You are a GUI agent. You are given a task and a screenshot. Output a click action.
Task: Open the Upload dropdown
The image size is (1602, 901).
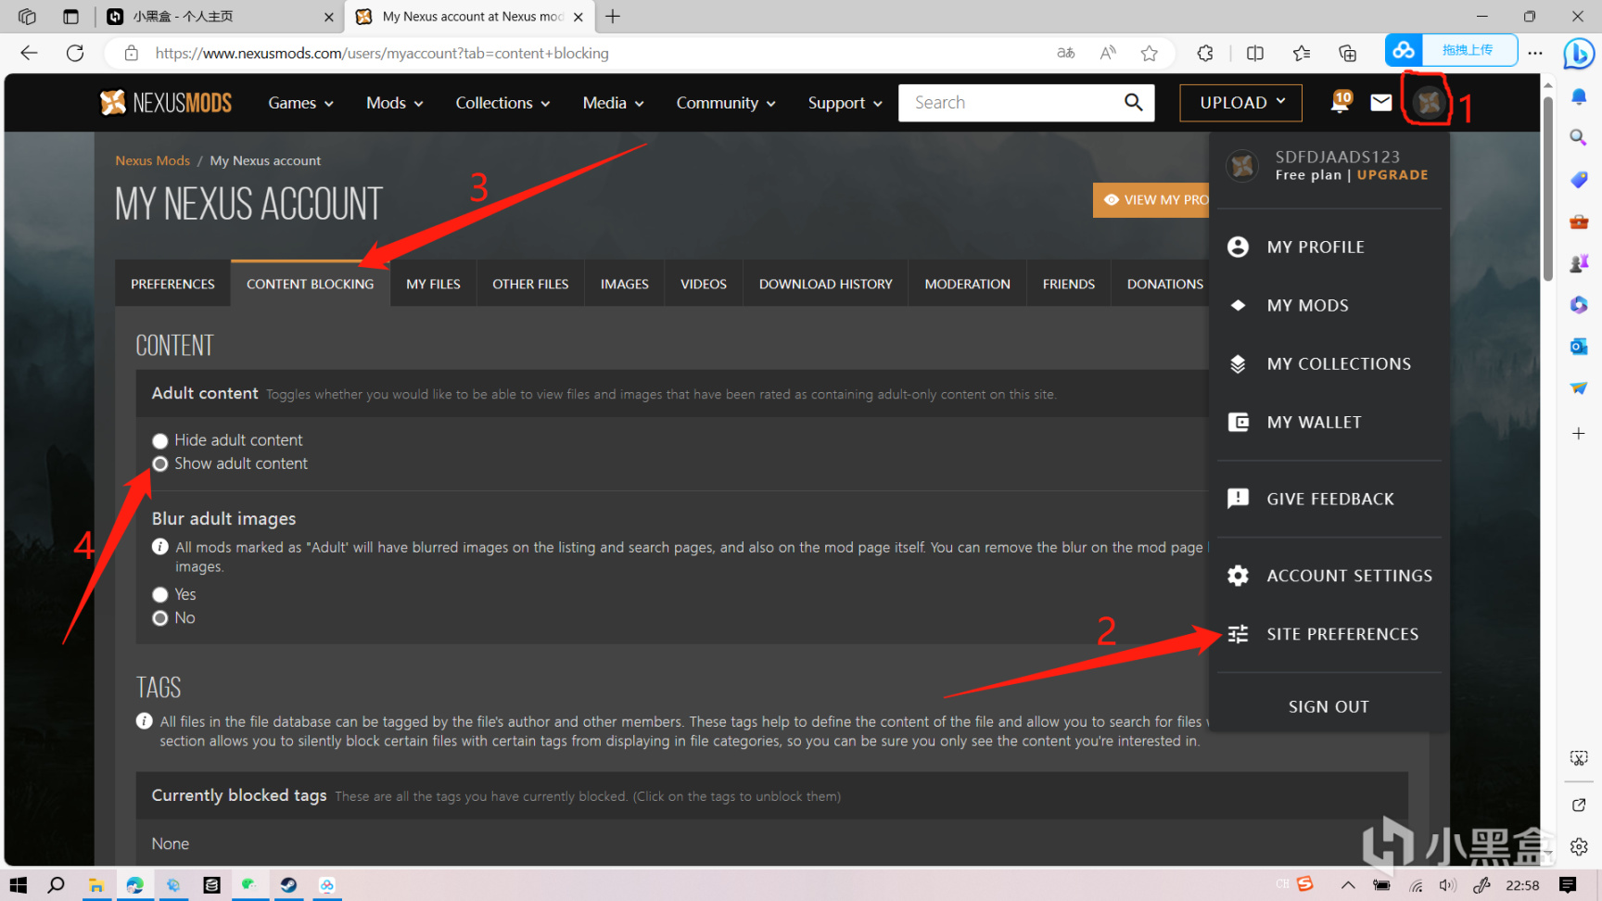(x=1240, y=103)
